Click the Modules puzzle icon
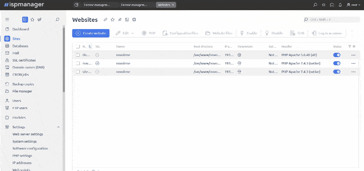This screenshot has height=171, width=364. 7,118
